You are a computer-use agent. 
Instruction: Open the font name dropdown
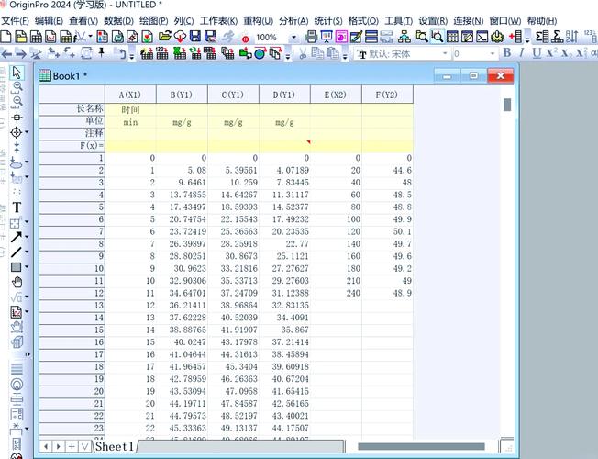tap(447, 54)
